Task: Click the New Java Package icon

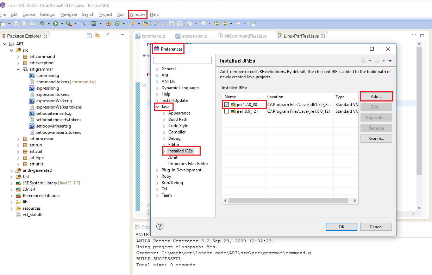Action: (109, 24)
